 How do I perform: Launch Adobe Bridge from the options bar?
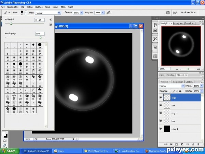(175, 13)
